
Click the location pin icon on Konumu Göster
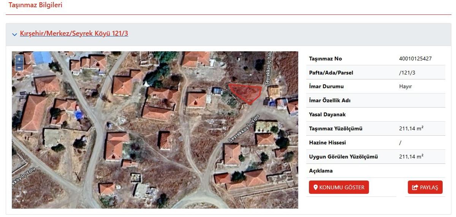pos(315,187)
